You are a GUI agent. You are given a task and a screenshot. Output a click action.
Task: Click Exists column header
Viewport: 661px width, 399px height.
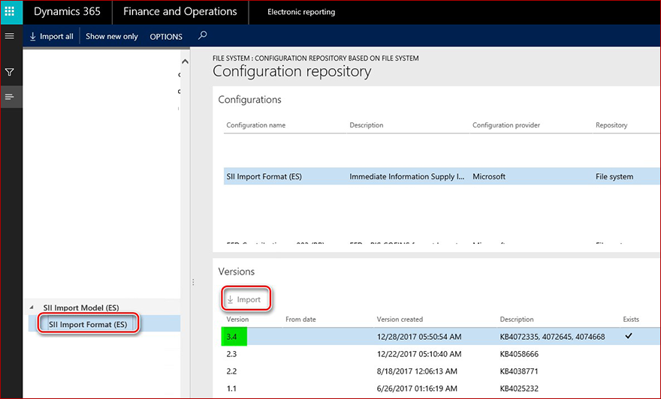[x=631, y=319]
